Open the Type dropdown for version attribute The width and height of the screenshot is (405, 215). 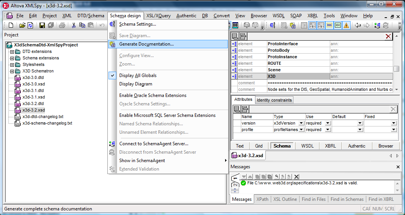[301, 123]
